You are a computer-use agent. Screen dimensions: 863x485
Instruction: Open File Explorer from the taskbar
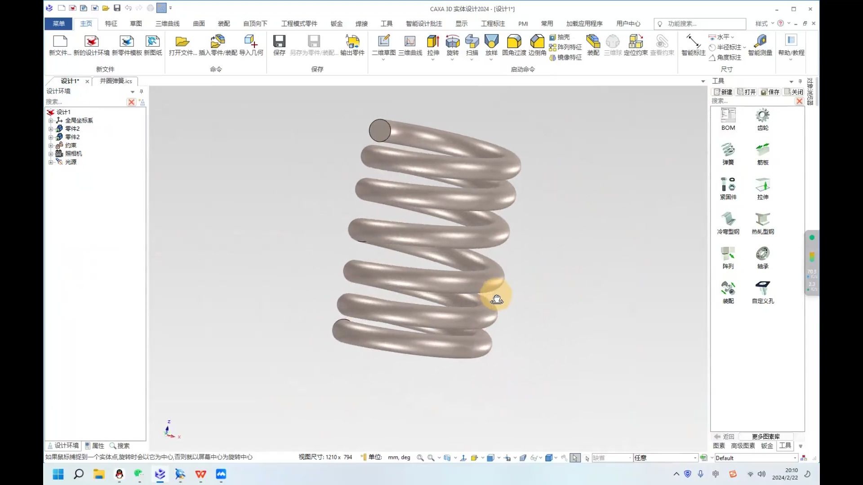(x=99, y=474)
